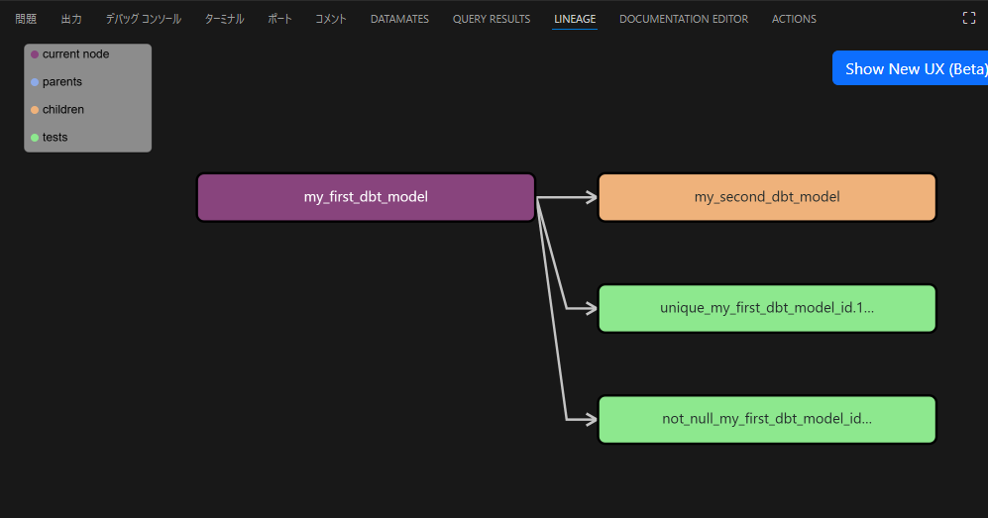The width and height of the screenshot is (988, 518).
Task: Open the ターミナル tab
Action: point(224,19)
